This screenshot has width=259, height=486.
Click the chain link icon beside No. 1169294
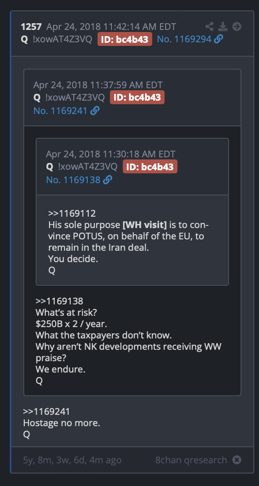coord(218,39)
